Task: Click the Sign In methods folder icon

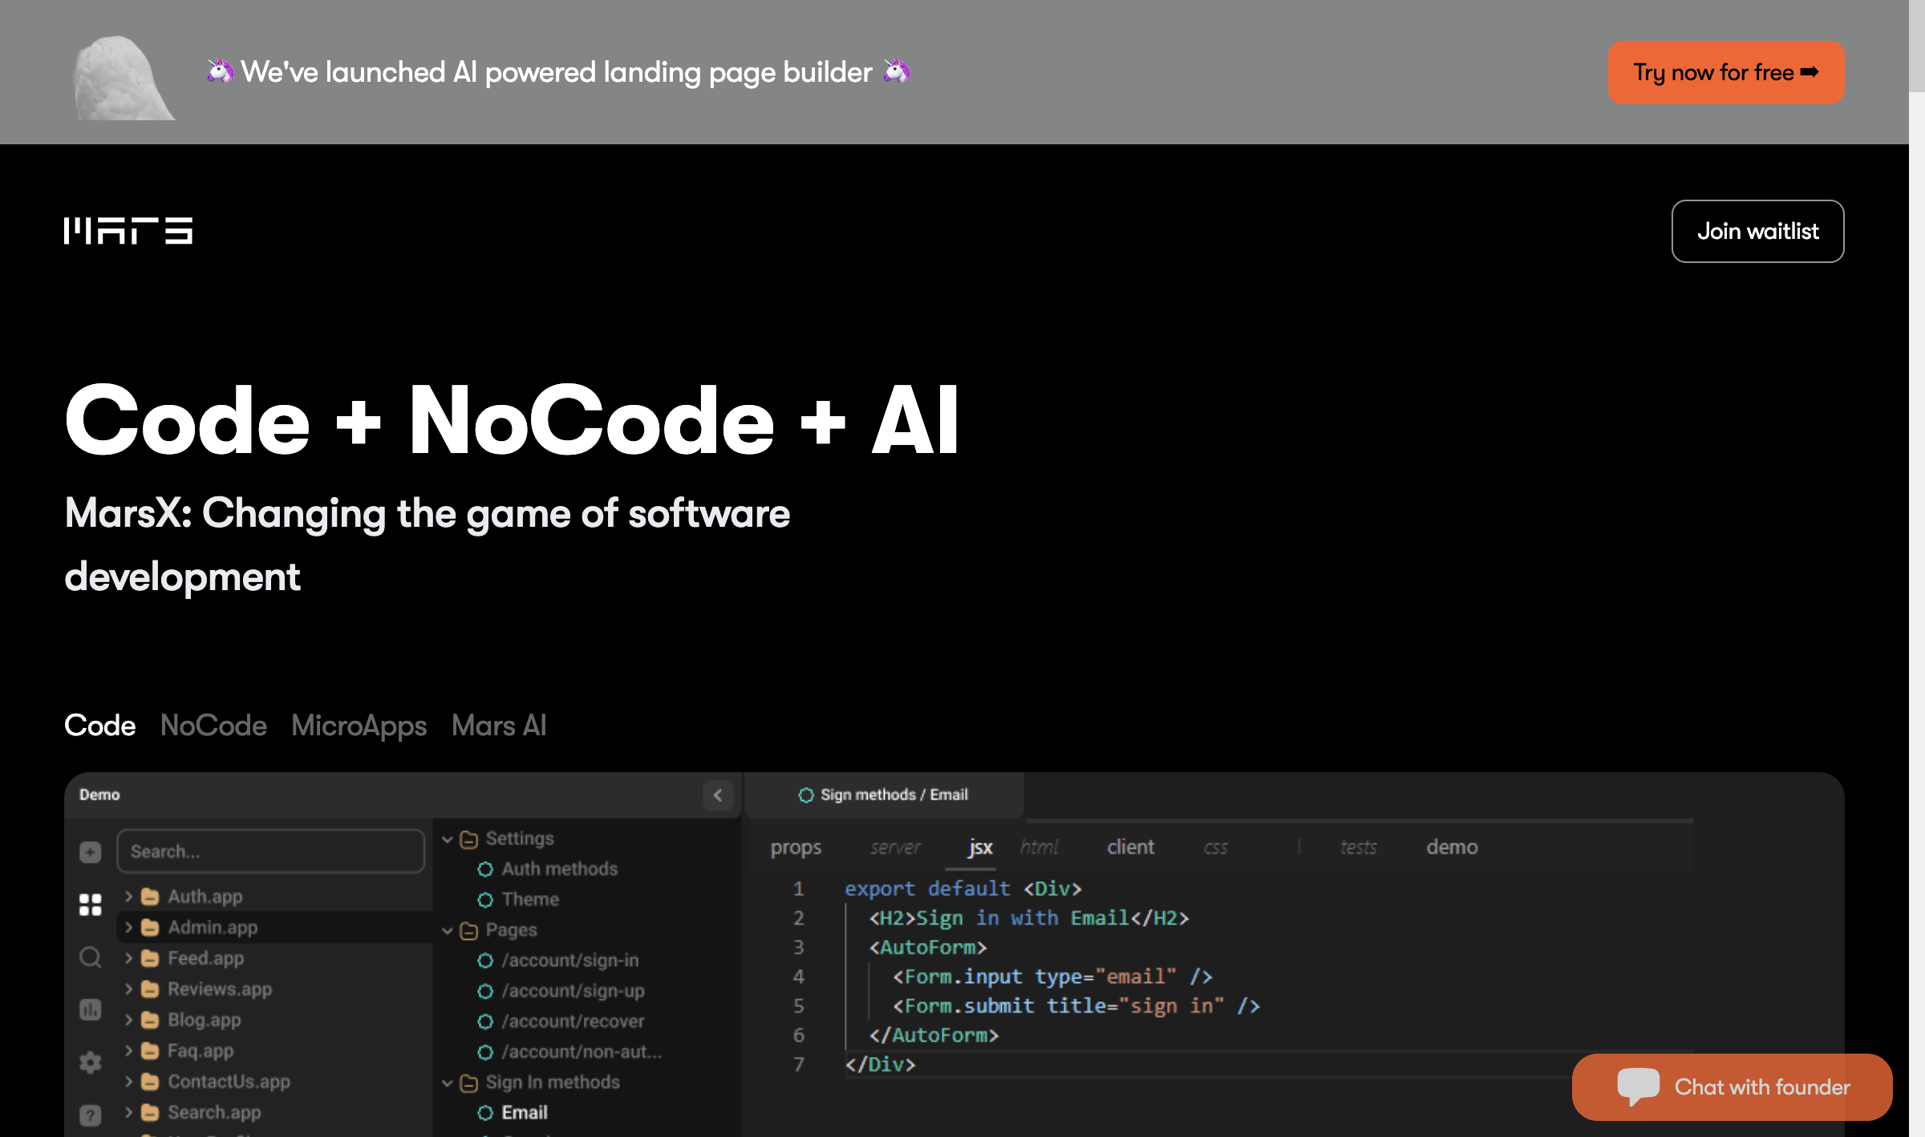Action: point(469,1083)
